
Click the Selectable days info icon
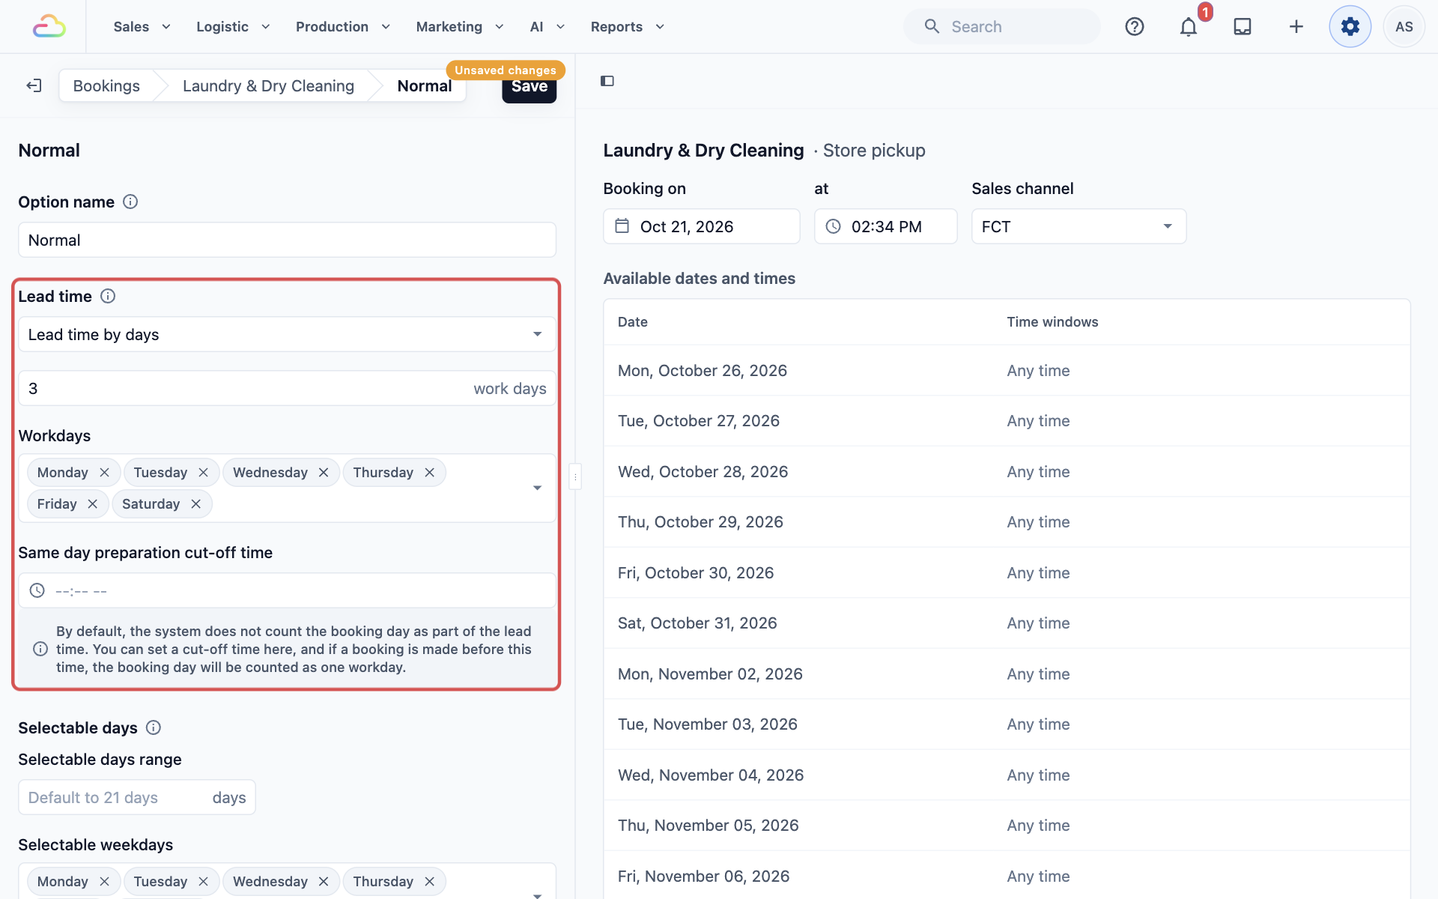[154, 727]
